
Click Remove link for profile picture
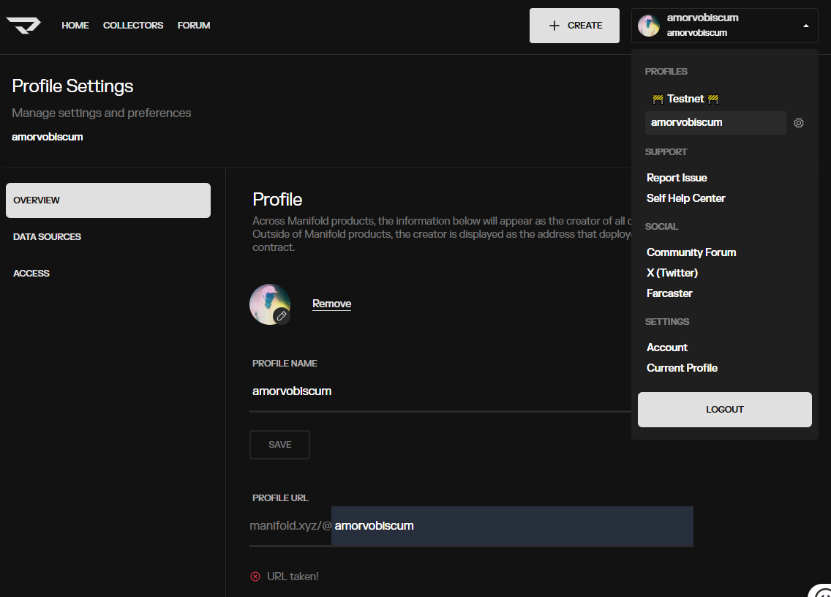coord(331,304)
